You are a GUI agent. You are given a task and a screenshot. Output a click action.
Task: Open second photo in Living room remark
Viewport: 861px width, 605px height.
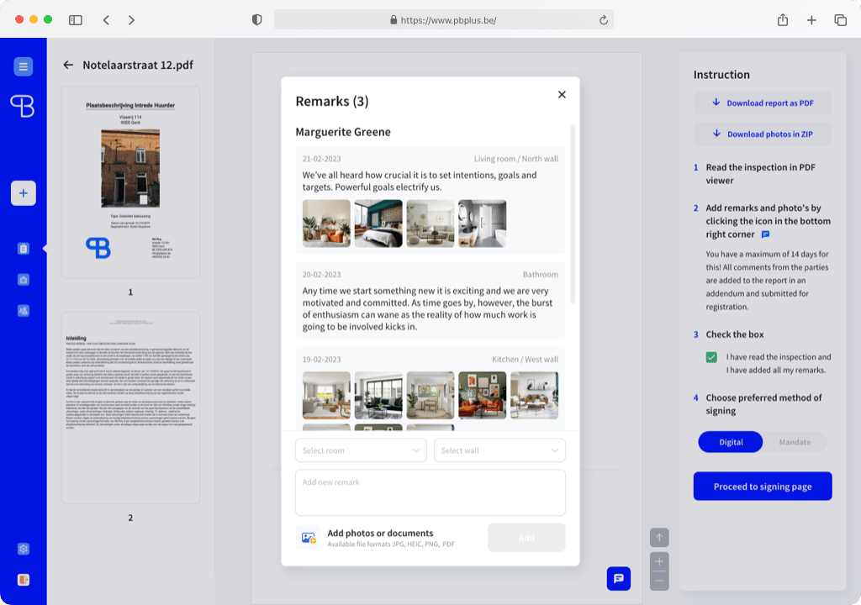click(x=378, y=224)
